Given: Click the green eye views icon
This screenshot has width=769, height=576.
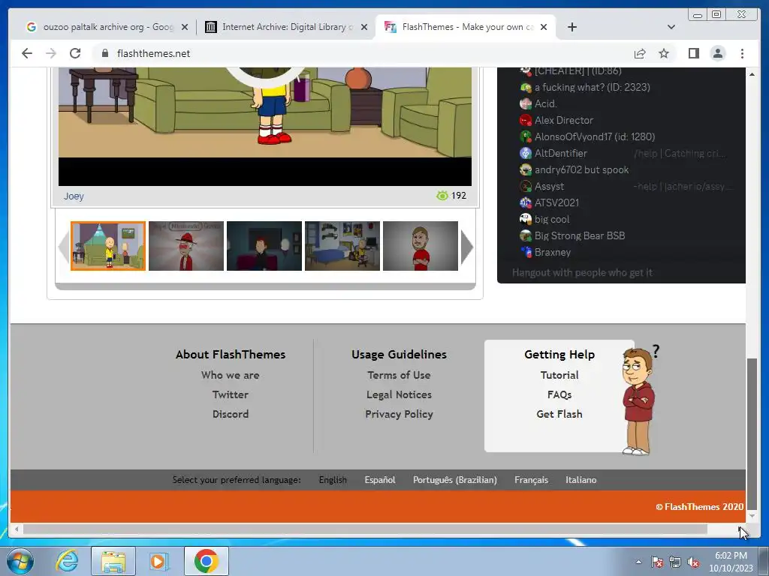Looking at the screenshot, I should point(442,196).
